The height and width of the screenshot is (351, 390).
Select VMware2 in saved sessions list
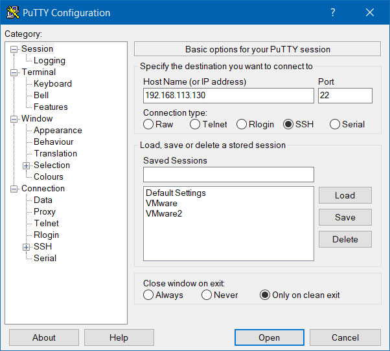point(164,213)
